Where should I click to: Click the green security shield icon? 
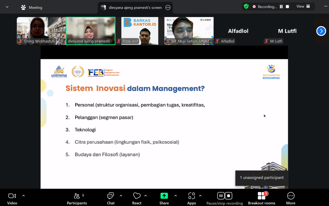coord(246,6)
